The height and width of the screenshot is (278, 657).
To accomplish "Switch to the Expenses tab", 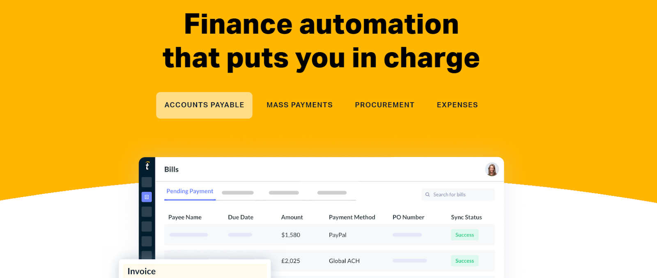I will tap(457, 105).
